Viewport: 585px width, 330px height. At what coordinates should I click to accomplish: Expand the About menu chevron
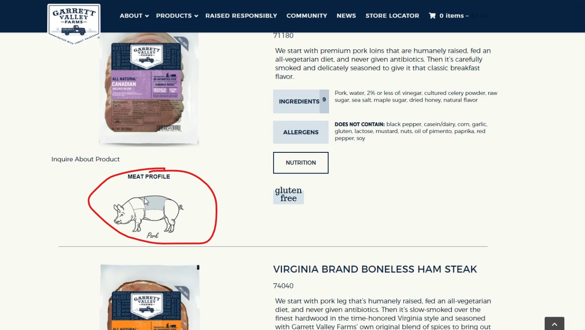pos(147,16)
